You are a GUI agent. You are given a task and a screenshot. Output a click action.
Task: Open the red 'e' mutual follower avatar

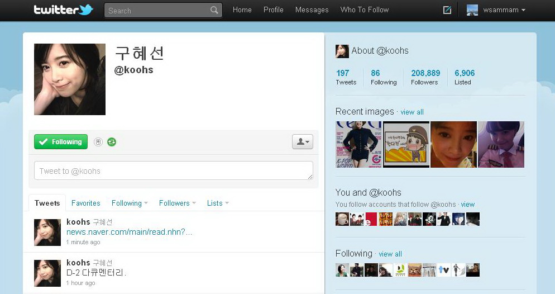pos(371,219)
